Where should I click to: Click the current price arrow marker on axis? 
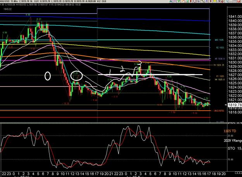pos(226,105)
